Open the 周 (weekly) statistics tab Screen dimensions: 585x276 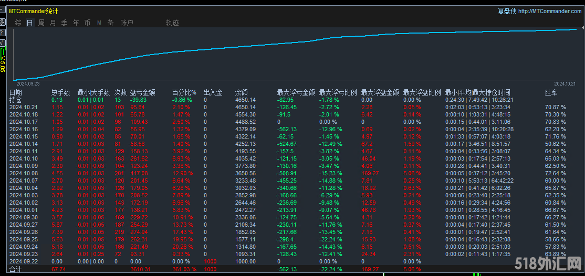pyautogui.click(x=41, y=23)
